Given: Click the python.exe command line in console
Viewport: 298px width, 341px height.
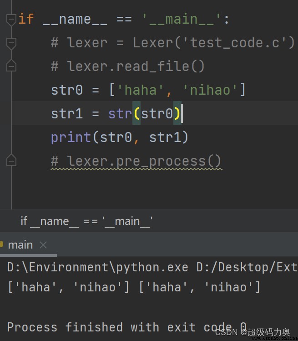Looking at the screenshot, I should coord(152,267).
